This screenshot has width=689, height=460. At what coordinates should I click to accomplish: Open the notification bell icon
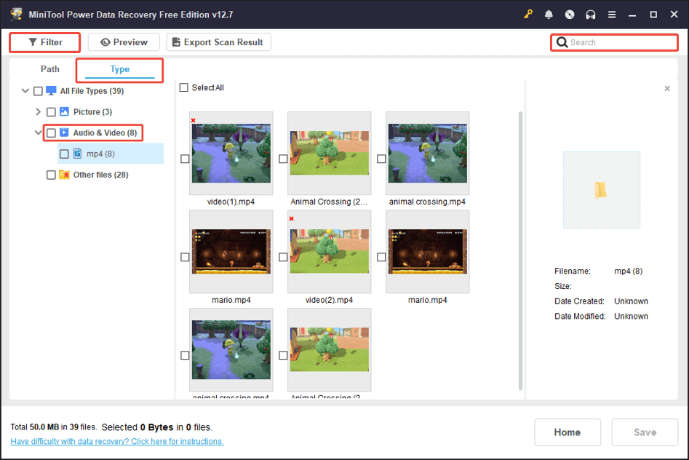[x=549, y=14]
